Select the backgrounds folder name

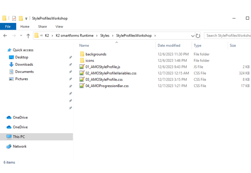coord(96,54)
